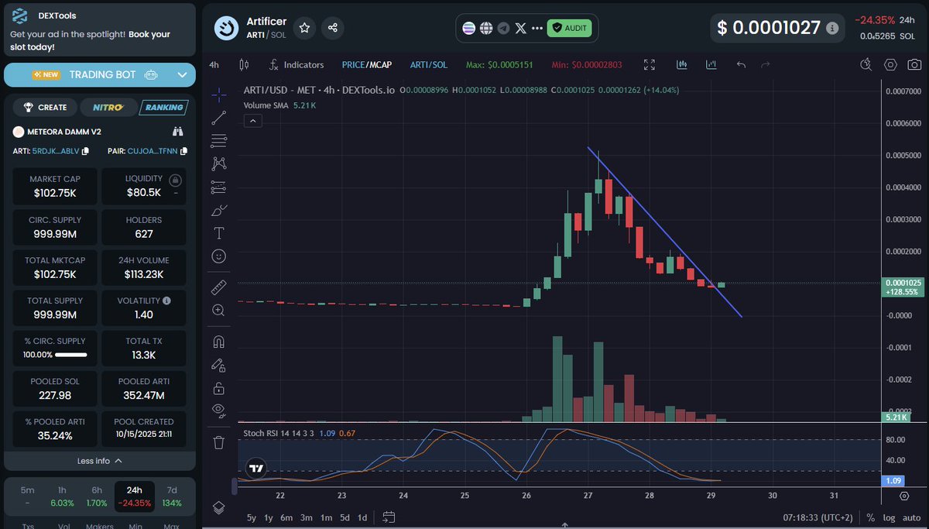Select the 7d performance tab
Image resolution: width=929 pixels, height=529 pixels.
click(x=171, y=490)
